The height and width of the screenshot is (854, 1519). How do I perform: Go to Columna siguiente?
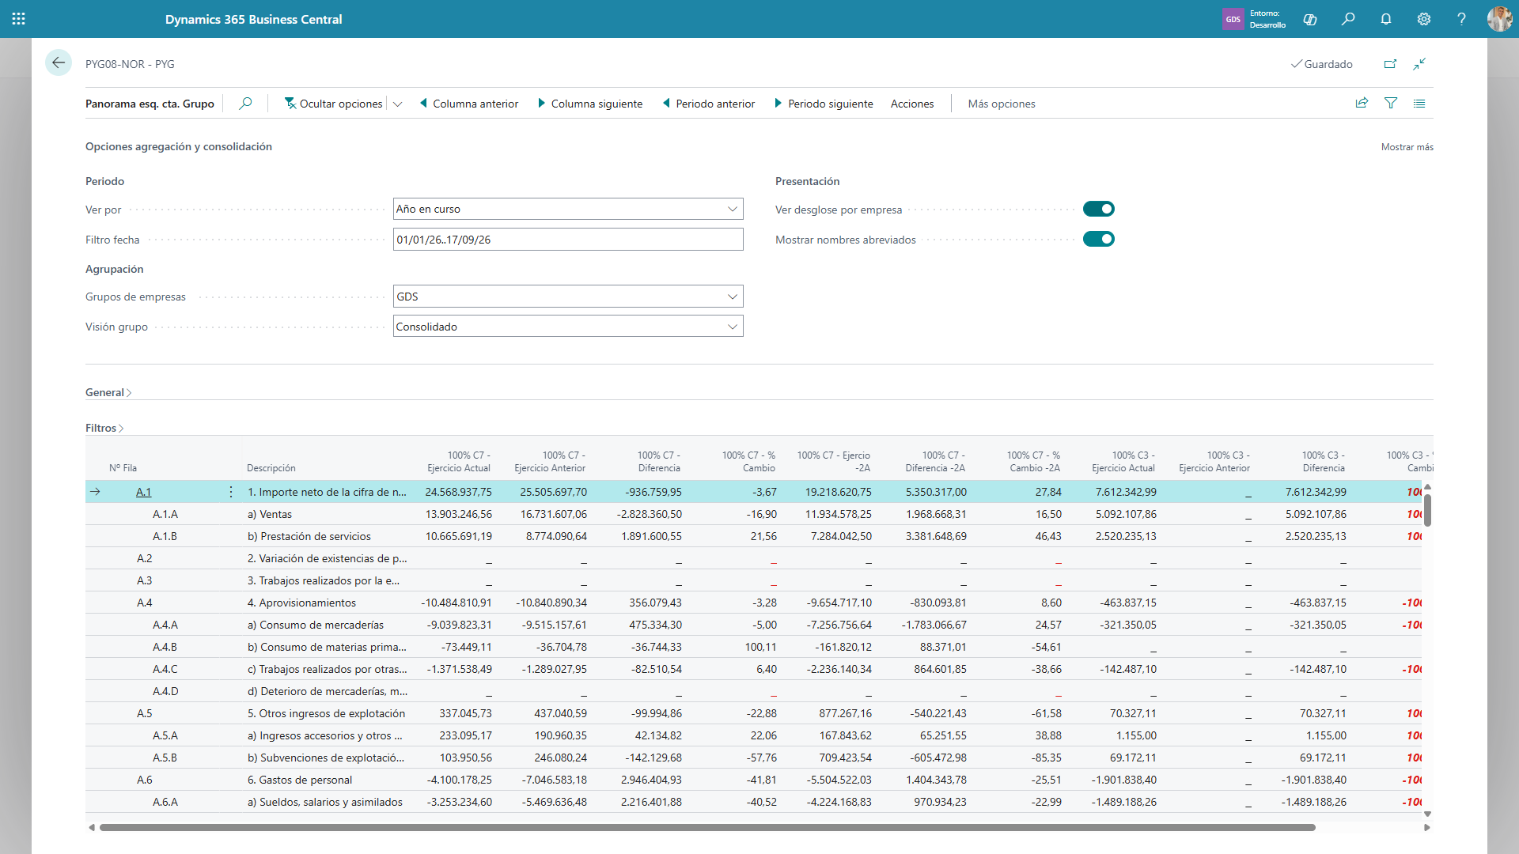click(590, 104)
